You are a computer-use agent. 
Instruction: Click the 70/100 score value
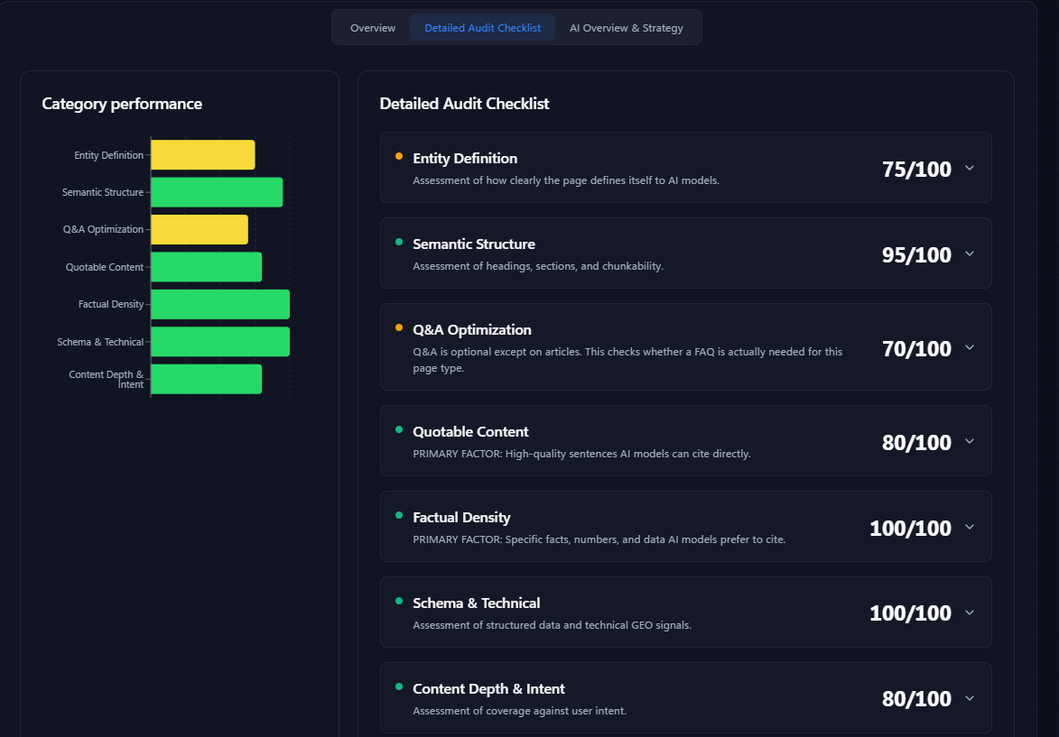coord(916,348)
